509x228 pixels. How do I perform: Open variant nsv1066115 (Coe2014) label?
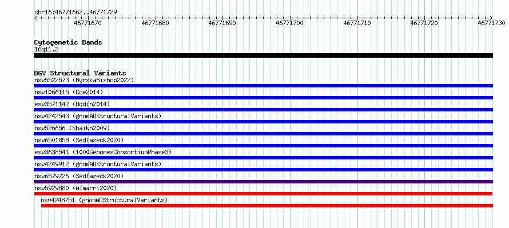click(x=69, y=92)
